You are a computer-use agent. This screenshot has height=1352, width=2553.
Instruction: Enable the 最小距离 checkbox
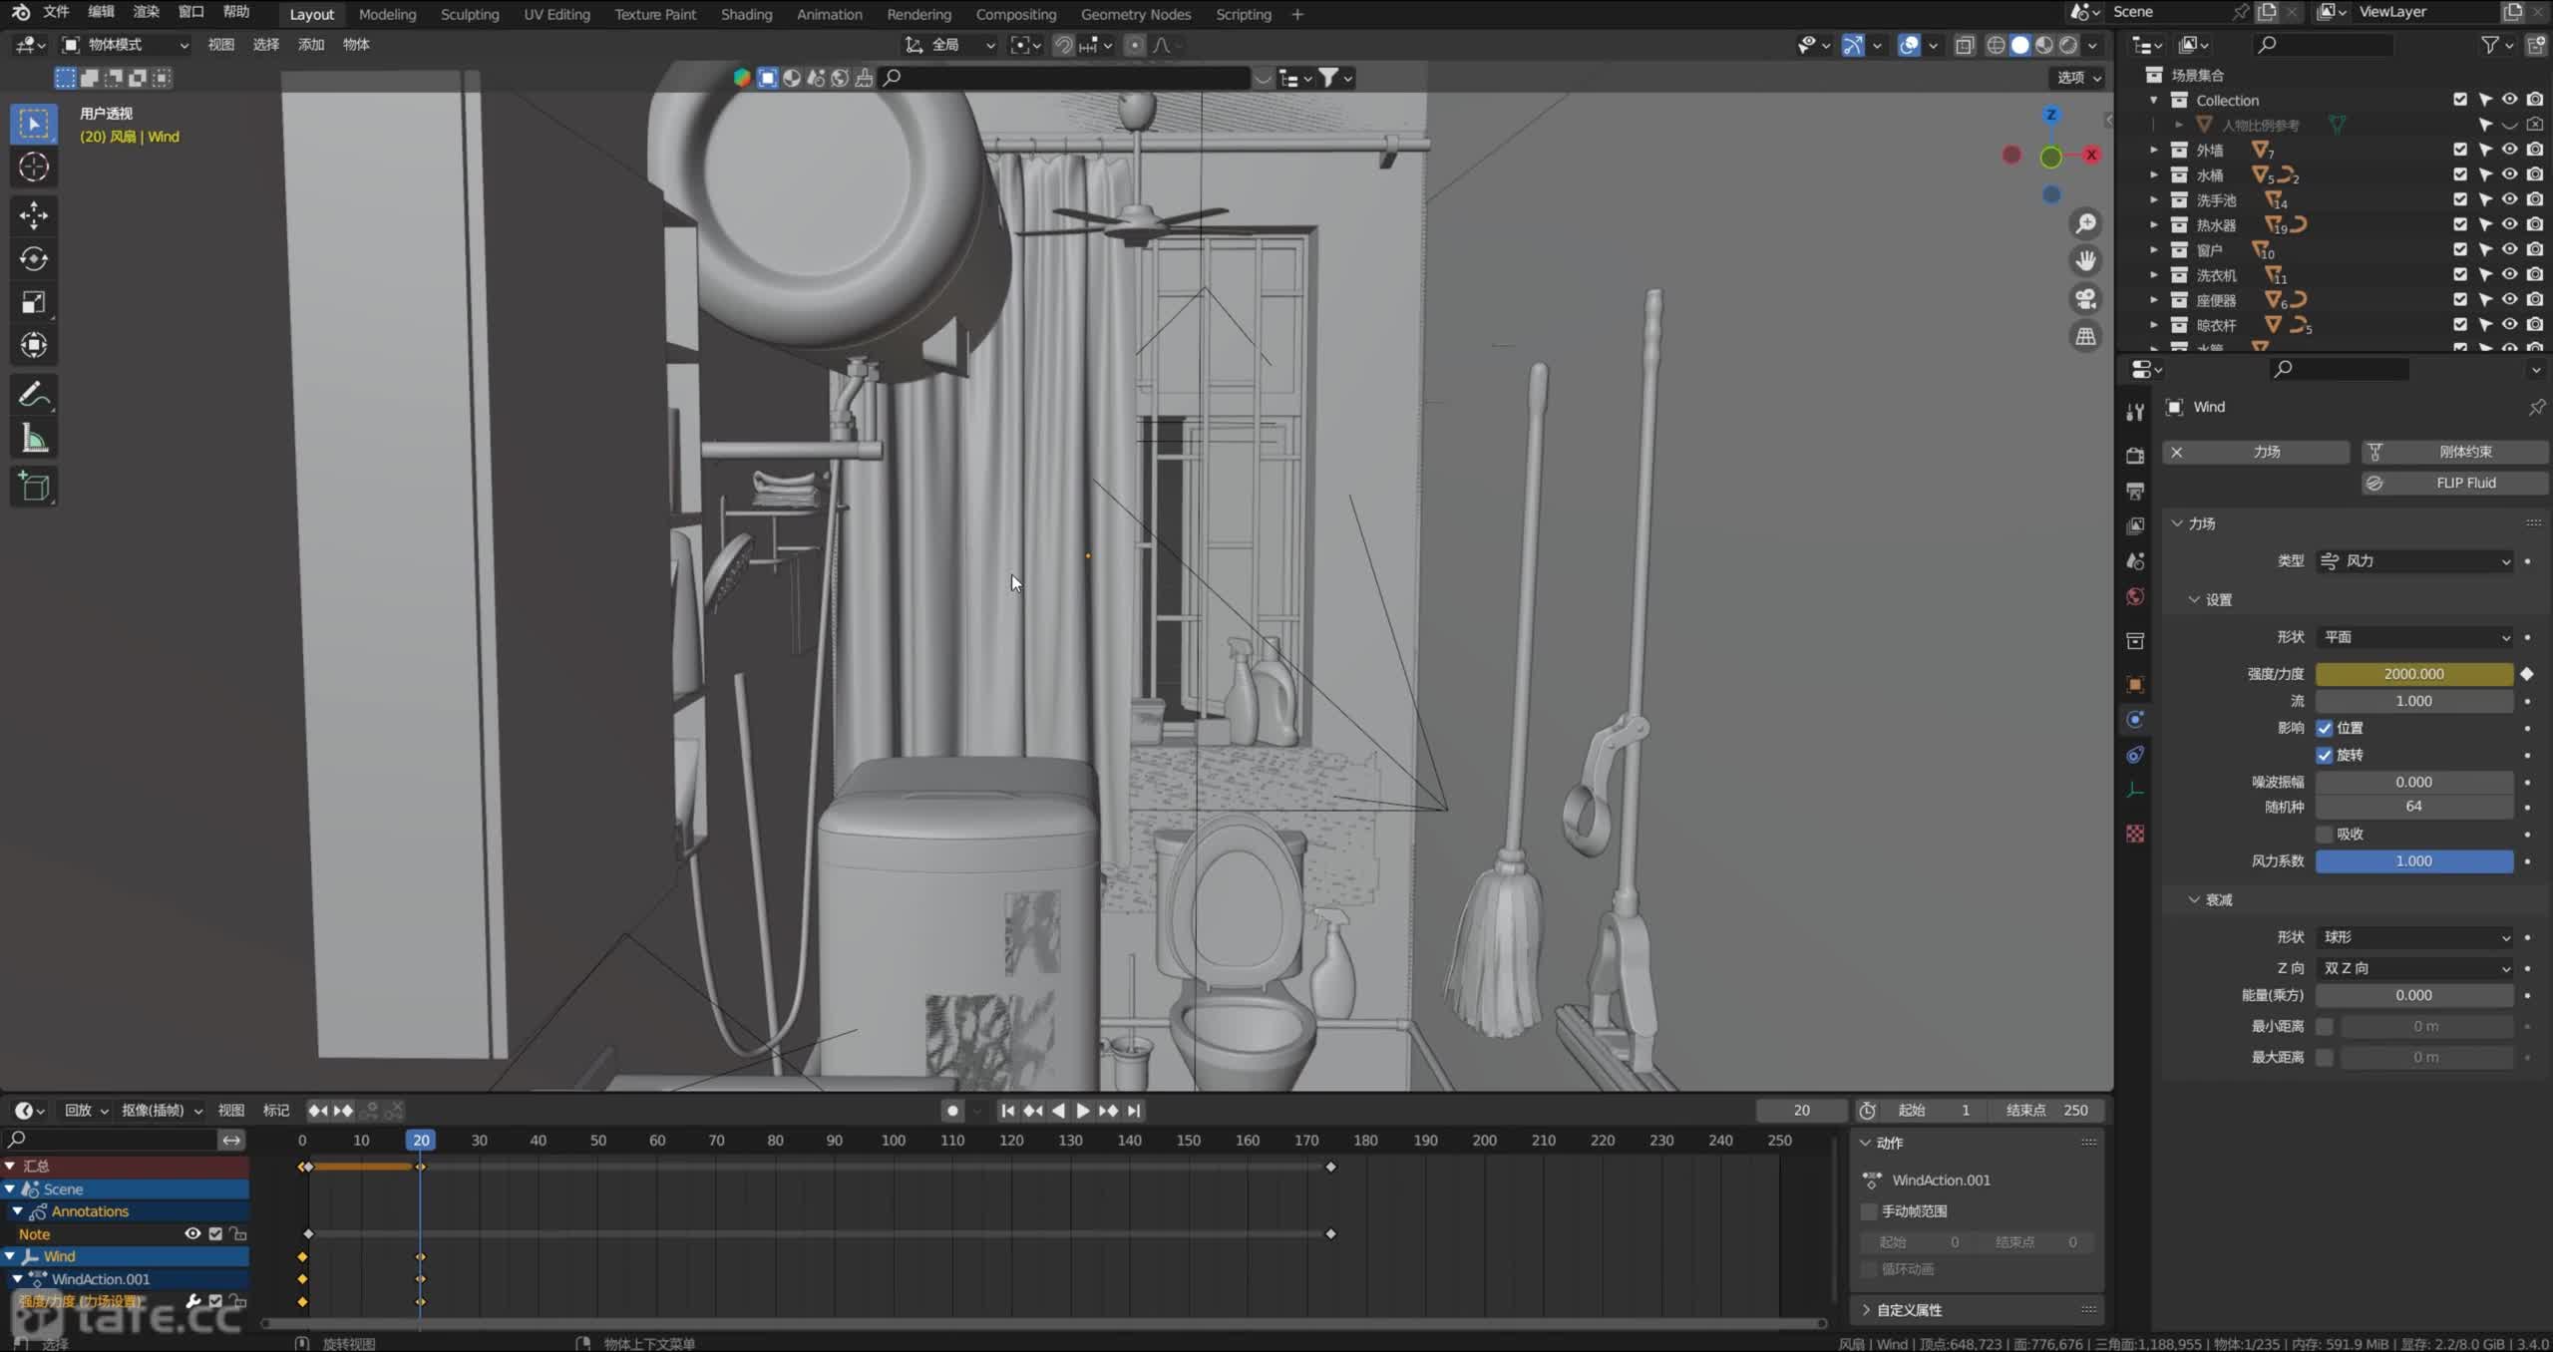[2325, 1026]
